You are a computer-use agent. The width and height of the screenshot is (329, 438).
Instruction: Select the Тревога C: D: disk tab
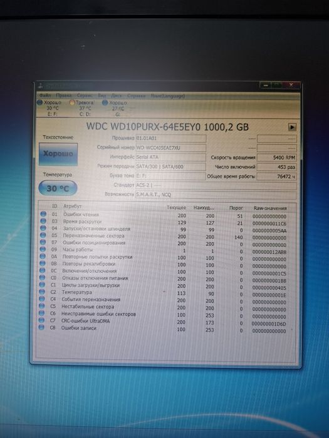(x=83, y=108)
